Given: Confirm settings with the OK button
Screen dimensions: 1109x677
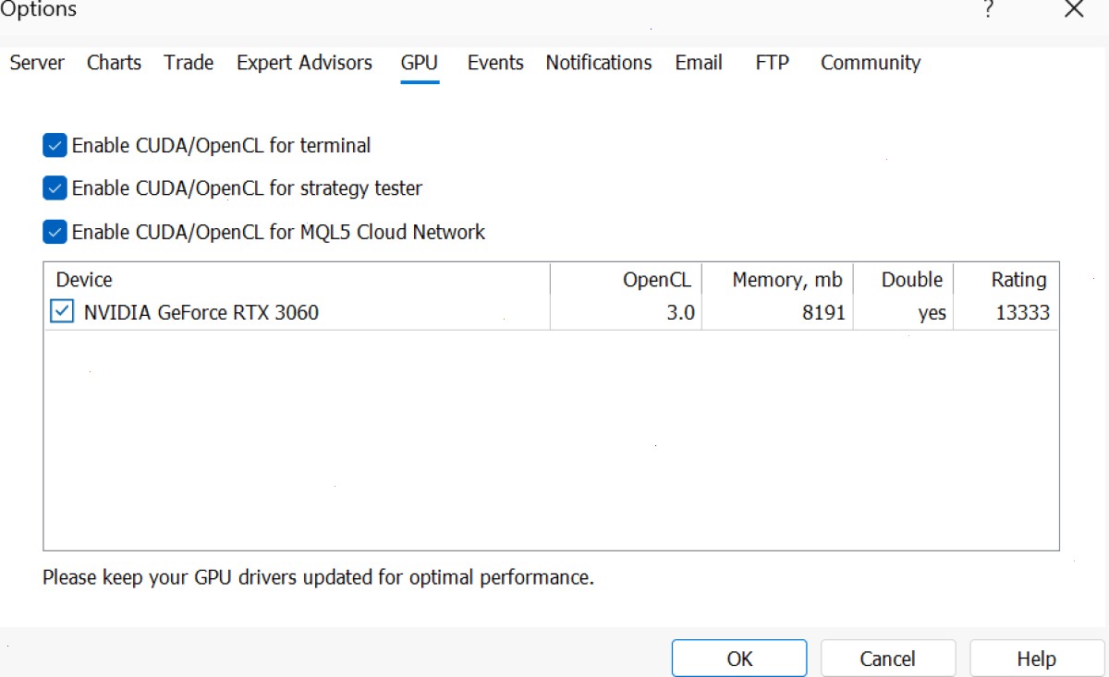Looking at the screenshot, I should pyautogui.click(x=739, y=659).
